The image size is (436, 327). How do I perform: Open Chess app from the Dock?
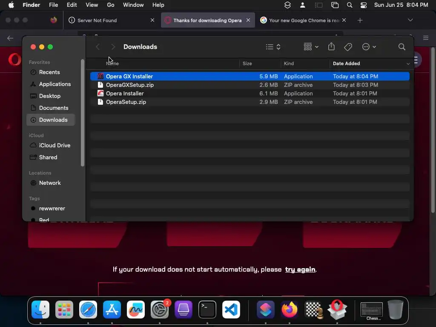coord(313,310)
